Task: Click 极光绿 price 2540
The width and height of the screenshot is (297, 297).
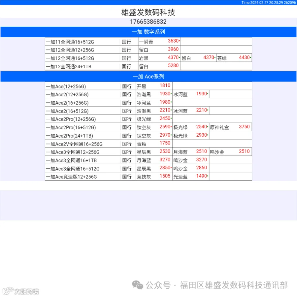Action: (201, 127)
